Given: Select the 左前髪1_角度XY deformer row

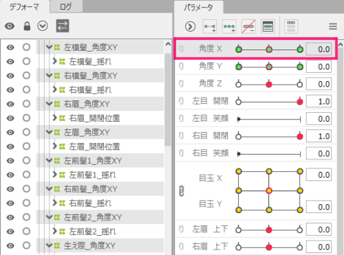Looking at the screenshot, I should click(x=100, y=161).
